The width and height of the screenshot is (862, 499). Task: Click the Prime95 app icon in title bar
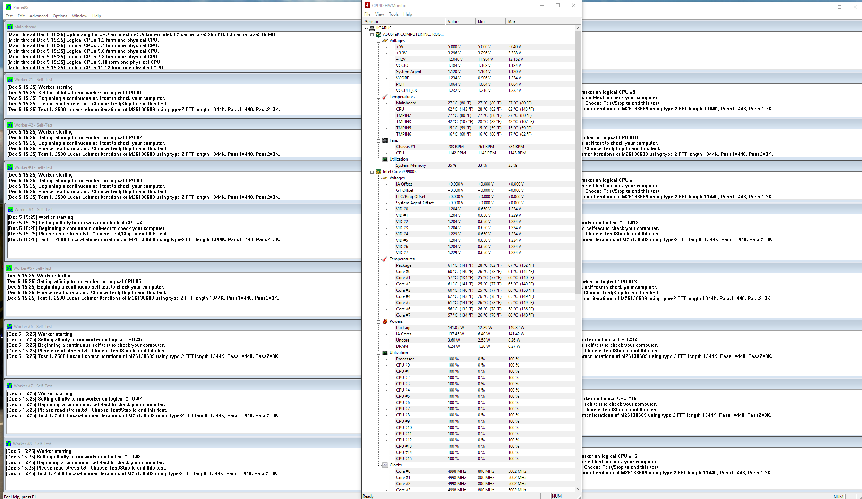8,7
